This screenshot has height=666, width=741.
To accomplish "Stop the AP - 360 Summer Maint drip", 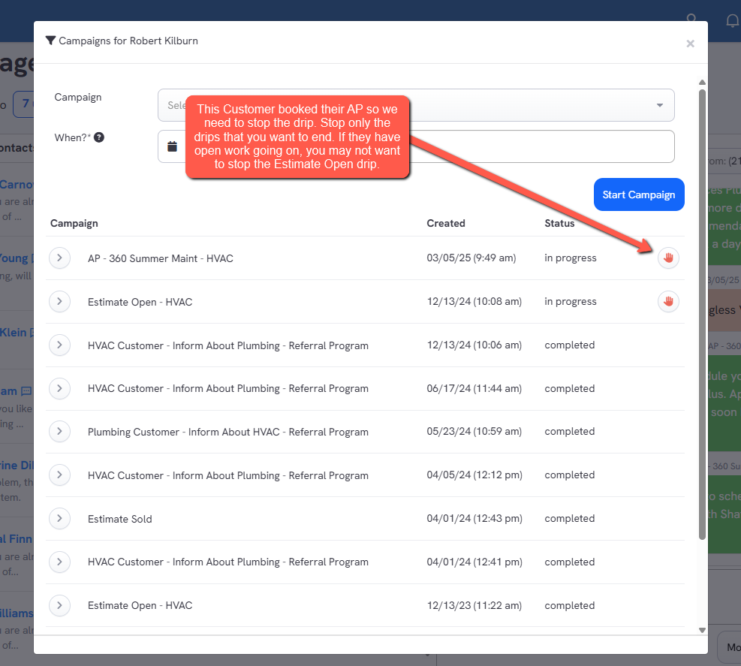I will [x=668, y=258].
